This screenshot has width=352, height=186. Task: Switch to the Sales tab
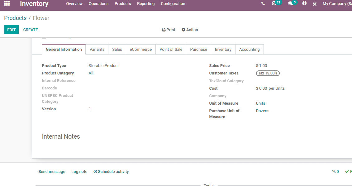117,50
